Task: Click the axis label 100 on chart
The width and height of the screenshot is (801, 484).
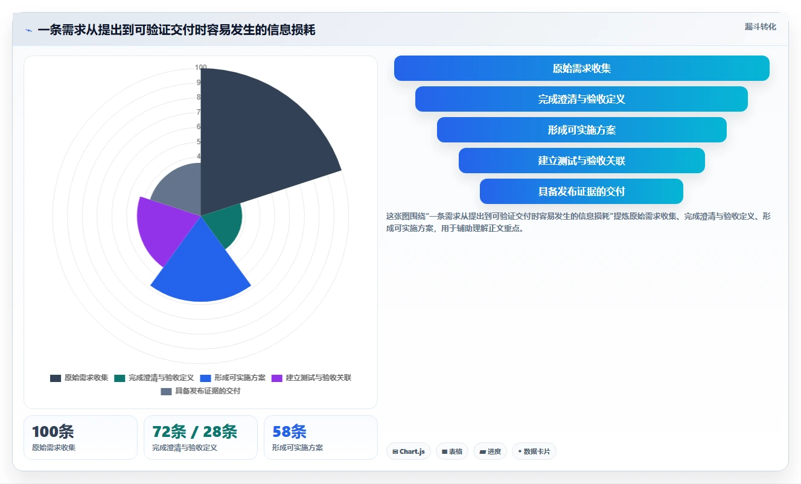Action: [201, 68]
